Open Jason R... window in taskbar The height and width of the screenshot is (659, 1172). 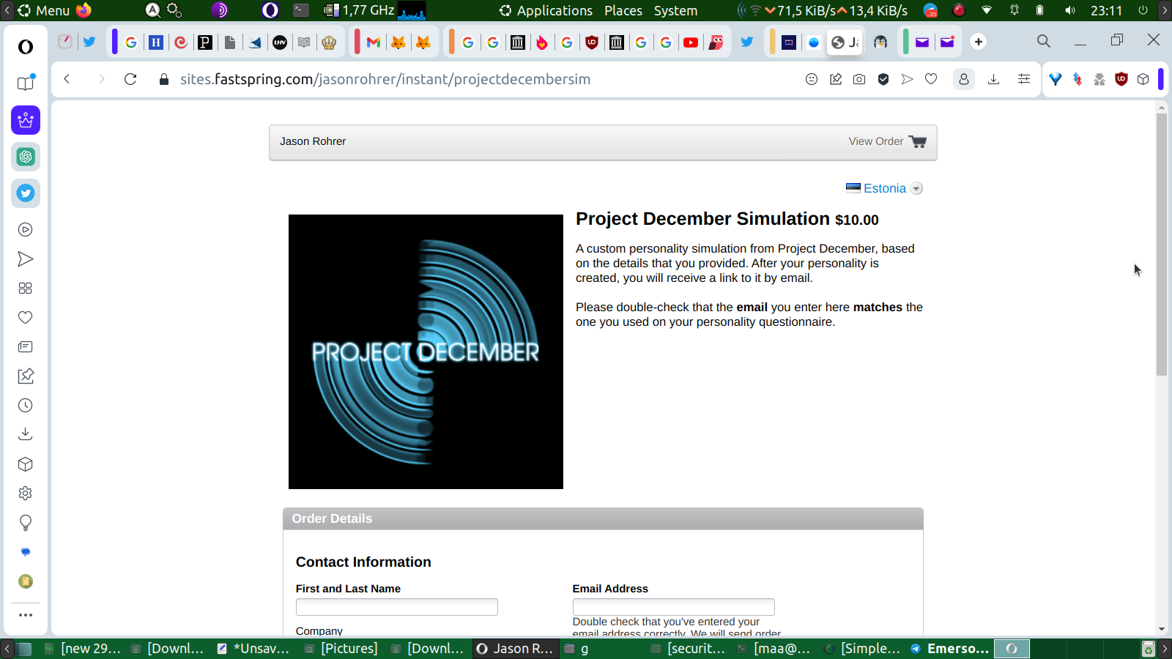tap(515, 649)
